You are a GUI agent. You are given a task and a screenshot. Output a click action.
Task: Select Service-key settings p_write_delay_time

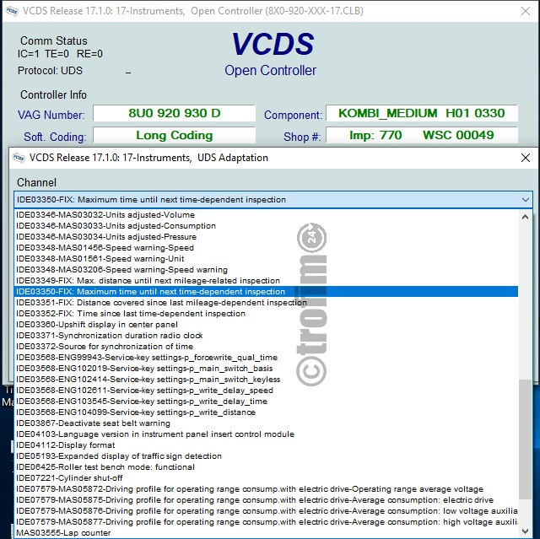[267, 402]
